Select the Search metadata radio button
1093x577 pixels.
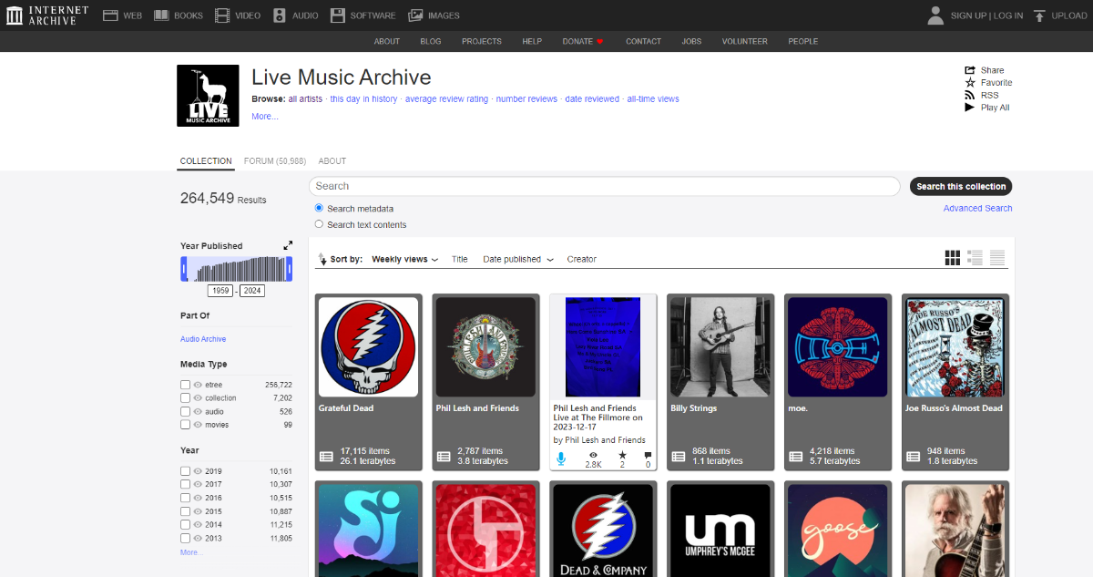(x=319, y=209)
